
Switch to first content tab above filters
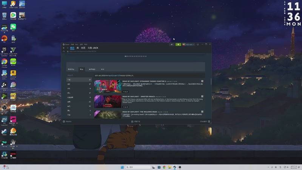coord(71,69)
